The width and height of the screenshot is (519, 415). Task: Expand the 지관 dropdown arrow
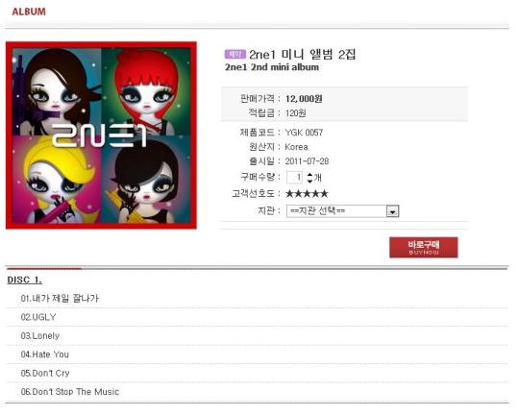click(392, 211)
